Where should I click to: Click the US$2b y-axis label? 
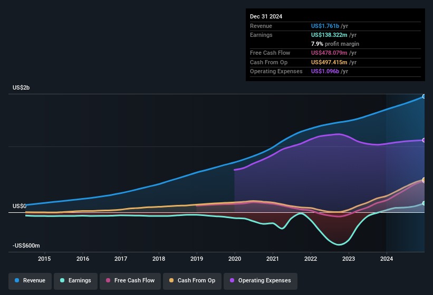point(21,87)
